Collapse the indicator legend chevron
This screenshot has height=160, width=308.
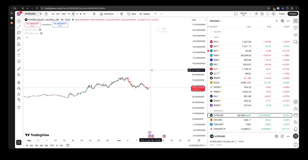[27, 37]
